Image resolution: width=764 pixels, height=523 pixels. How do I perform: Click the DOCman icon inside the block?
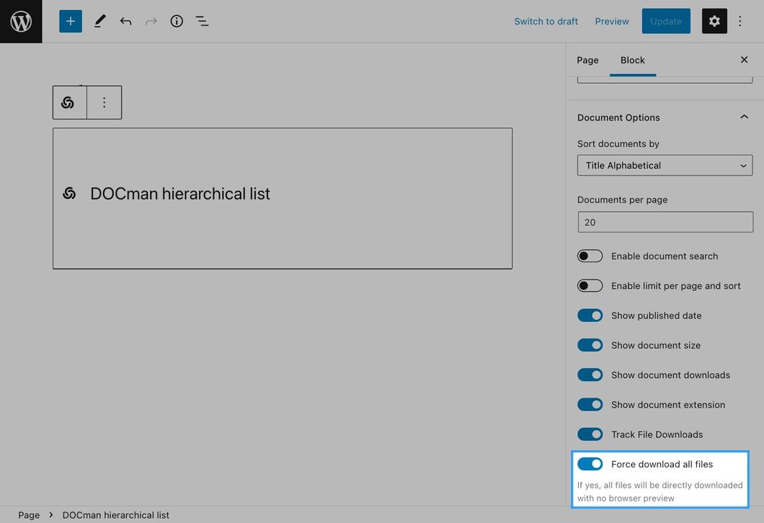[69, 193]
